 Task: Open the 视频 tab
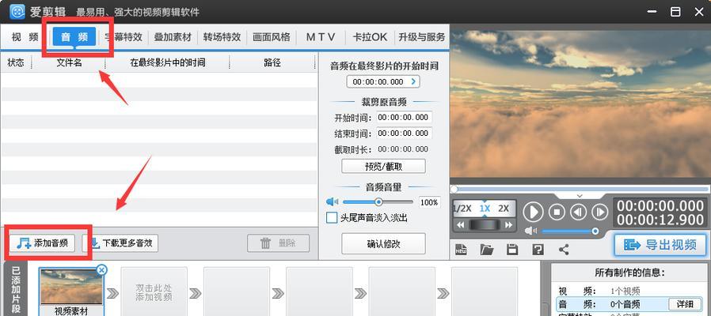click(25, 37)
